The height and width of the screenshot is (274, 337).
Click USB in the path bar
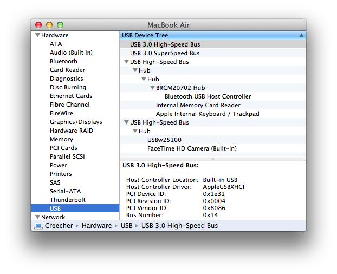click(x=127, y=226)
